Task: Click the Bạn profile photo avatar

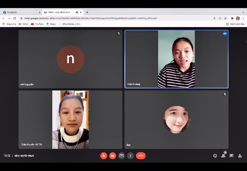Action: click(176, 120)
